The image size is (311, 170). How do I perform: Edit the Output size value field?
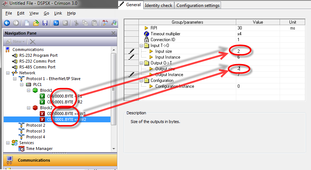tap(258, 69)
